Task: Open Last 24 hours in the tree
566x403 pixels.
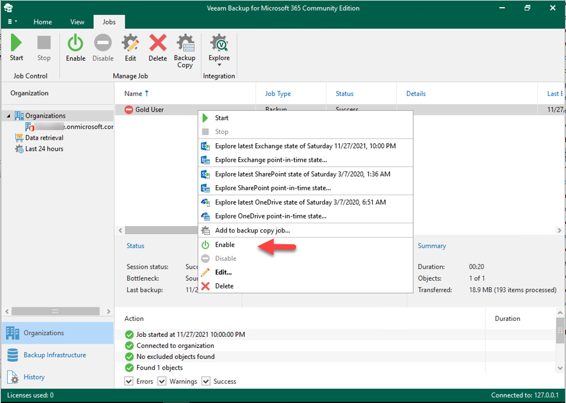Action: tap(44, 149)
